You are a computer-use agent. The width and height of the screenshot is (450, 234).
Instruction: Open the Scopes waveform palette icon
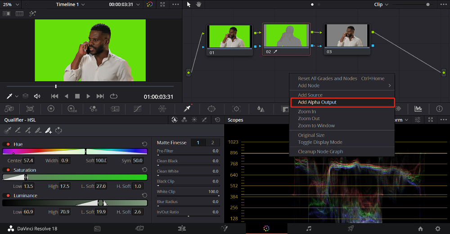tap(418, 108)
